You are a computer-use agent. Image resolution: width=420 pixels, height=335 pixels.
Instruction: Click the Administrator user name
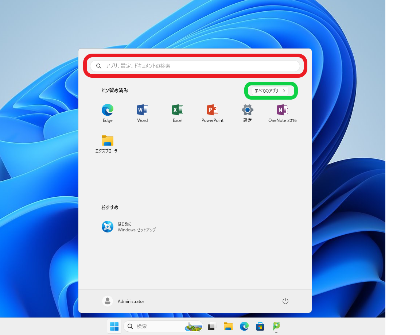coord(131,301)
